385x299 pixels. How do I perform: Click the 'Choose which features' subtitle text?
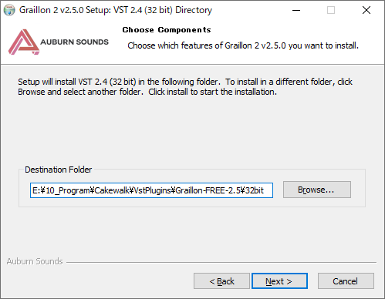[243, 45]
